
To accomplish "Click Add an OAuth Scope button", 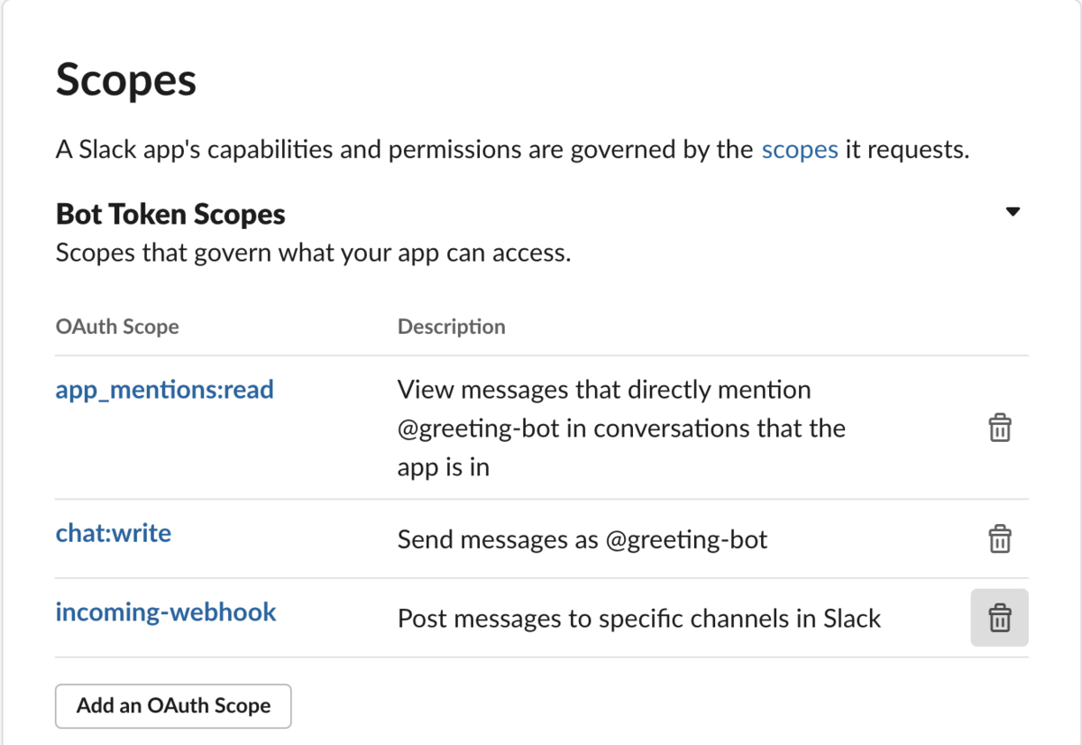I will click(x=173, y=705).
